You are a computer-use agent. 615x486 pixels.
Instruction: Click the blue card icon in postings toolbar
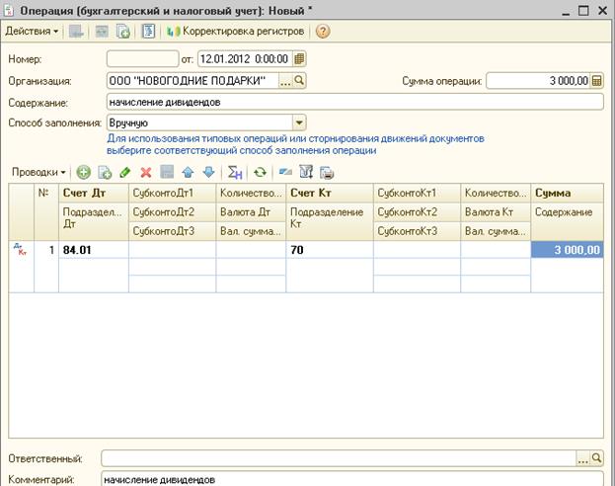(x=285, y=172)
